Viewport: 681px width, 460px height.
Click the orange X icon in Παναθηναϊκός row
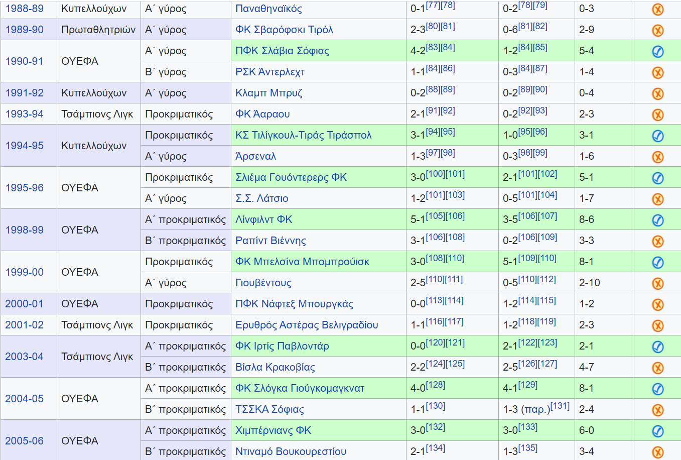click(657, 9)
